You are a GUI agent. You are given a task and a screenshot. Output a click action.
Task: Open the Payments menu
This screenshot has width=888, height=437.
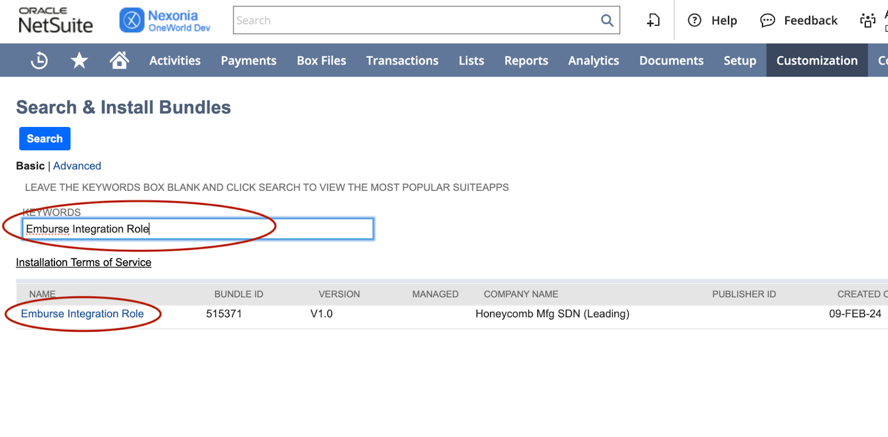coord(249,60)
